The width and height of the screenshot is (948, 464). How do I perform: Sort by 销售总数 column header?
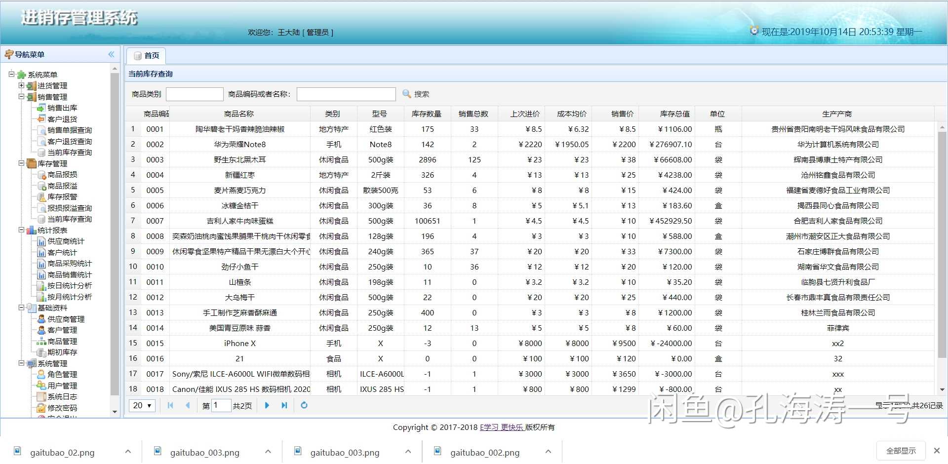pyautogui.click(x=474, y=114)
